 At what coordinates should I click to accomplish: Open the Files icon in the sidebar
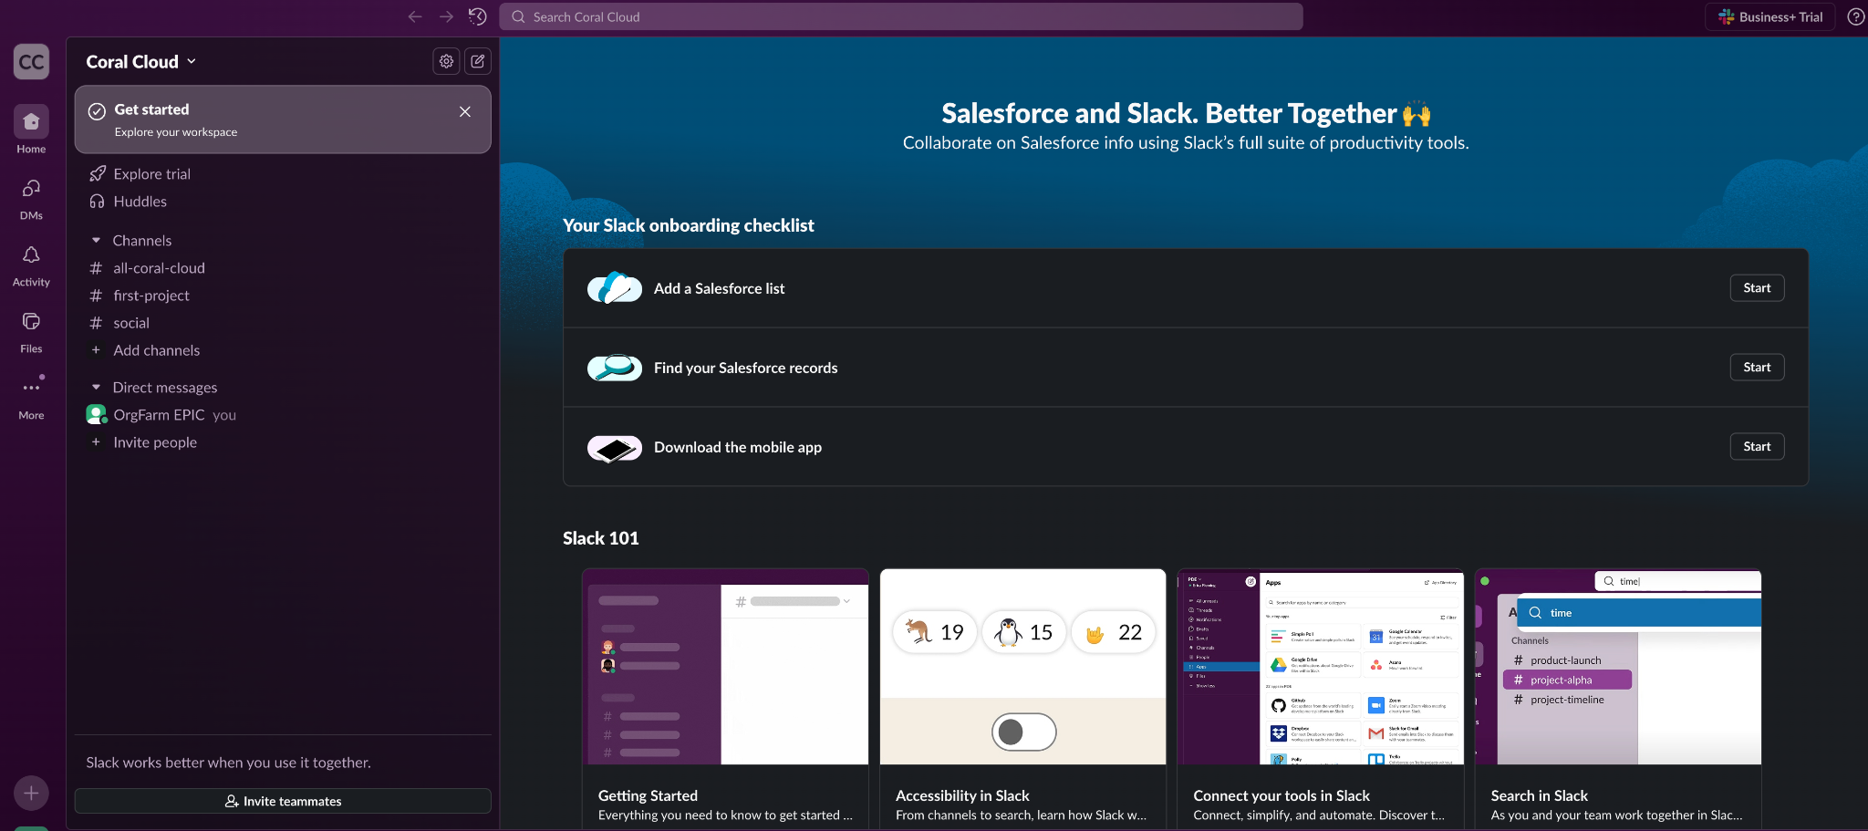pyautogui.click(x=31, y=322)
